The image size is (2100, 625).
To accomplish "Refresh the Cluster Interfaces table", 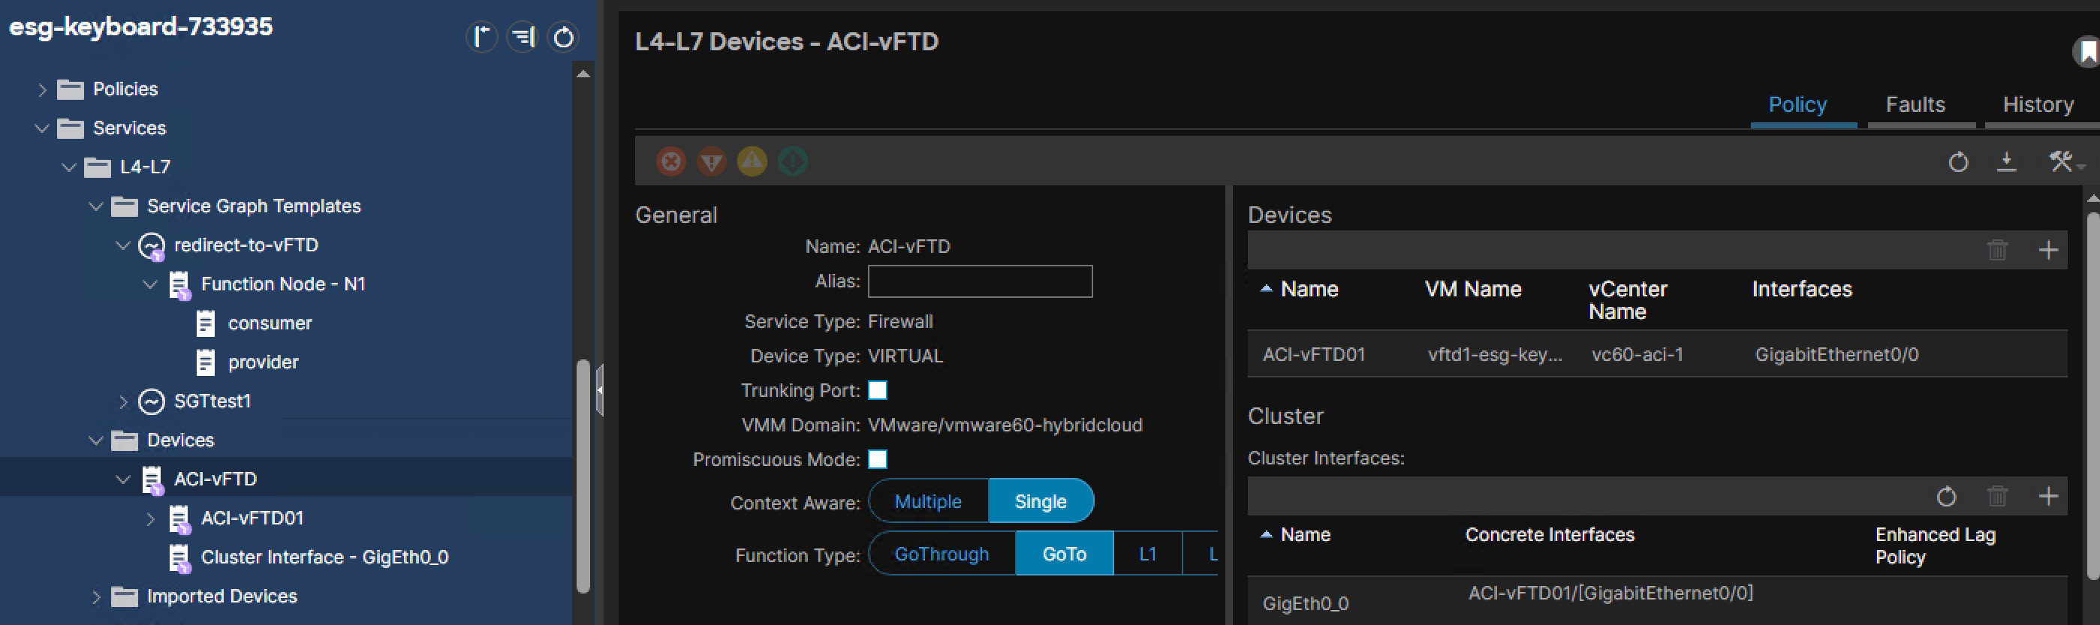I will [1946, 496].
